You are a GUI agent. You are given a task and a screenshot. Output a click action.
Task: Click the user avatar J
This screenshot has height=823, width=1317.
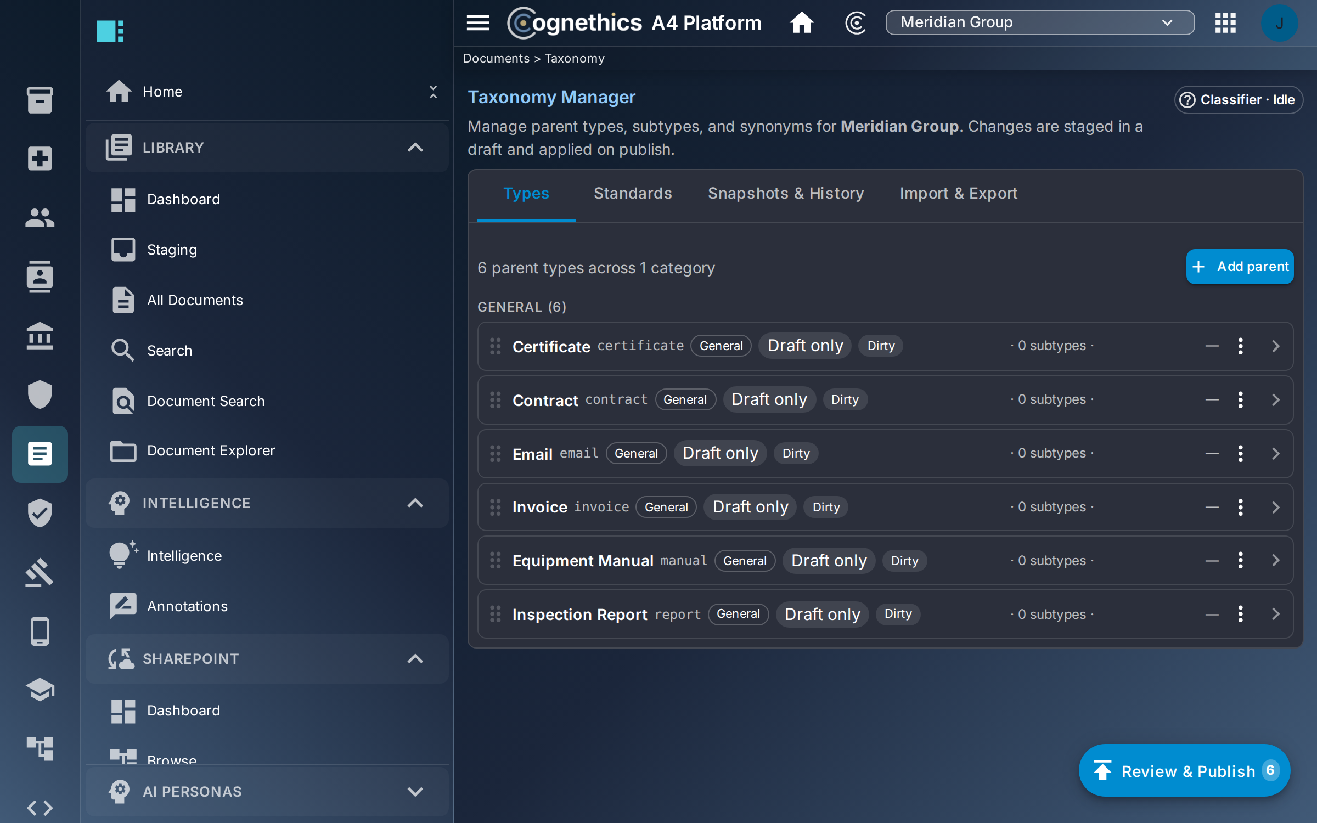(x=1279, y=23)
